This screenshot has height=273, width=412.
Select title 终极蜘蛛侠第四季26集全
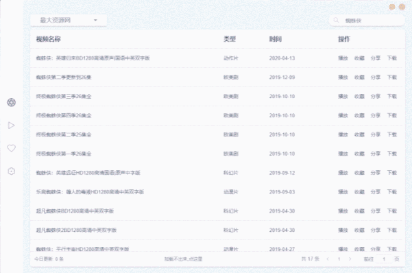pos(64,115)
